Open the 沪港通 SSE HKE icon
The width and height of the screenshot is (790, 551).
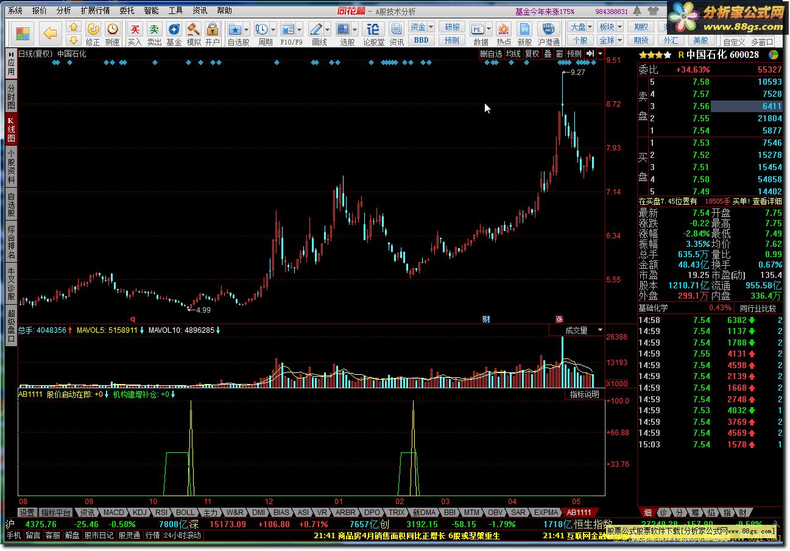548,34
